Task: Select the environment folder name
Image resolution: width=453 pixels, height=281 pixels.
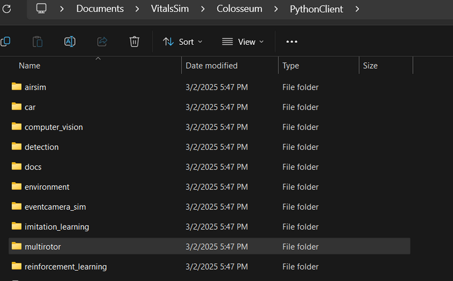Action: pyautogui.click(x=47, y=187)
